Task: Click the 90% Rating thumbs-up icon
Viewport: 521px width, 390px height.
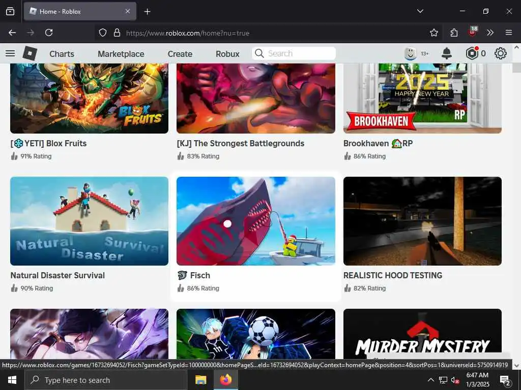Action: click(x=14, y=288)
